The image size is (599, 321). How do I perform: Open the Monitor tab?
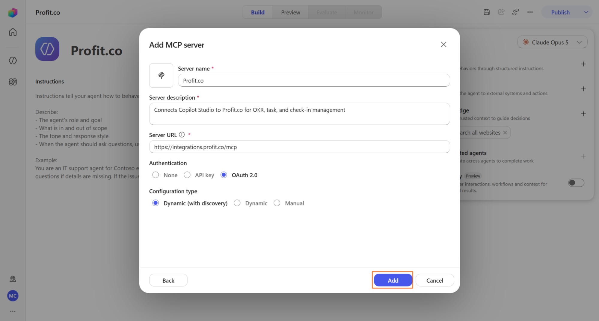tap(363, 12)
